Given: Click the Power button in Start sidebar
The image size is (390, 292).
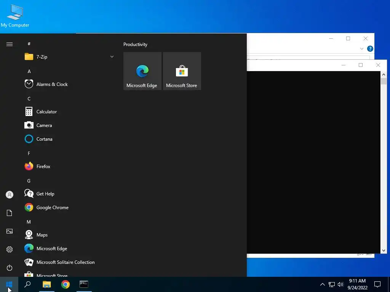Looking at the screenshot, I should (10, 268).
